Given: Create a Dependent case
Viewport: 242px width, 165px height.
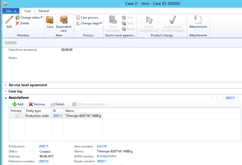Looking at the screenshot, I should [64, 21].
